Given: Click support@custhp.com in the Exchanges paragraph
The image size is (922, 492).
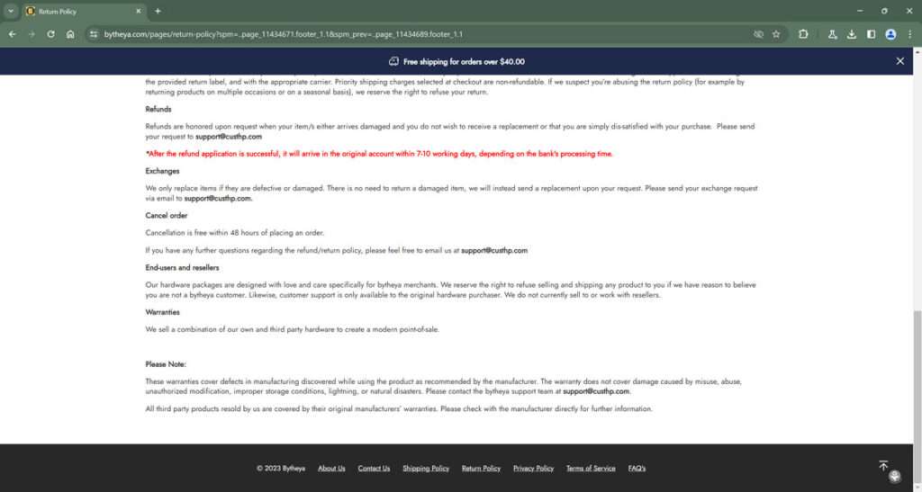Looking at the screenshot, I should click(x=218, y=199).
